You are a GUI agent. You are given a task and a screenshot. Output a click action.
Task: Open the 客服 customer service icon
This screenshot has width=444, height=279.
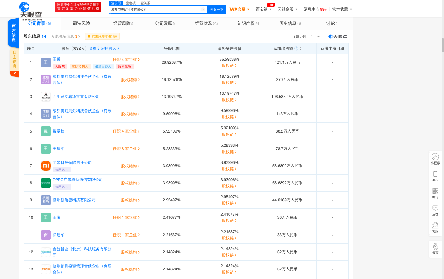(x=435, y=228)
